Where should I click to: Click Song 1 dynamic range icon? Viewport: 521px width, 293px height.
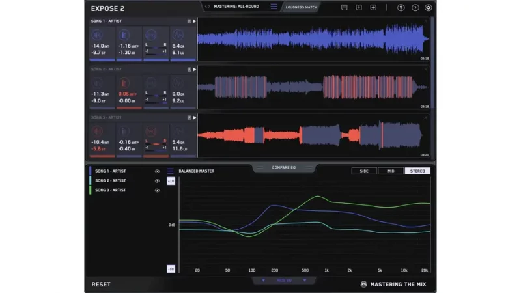coord(178,35)
